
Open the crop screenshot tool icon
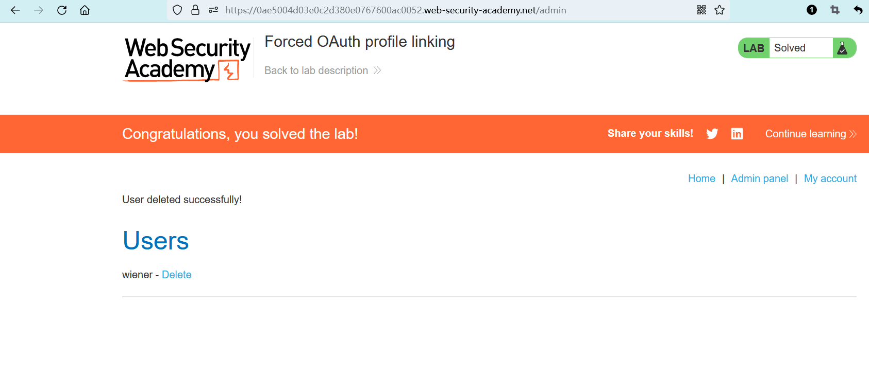(835, 10)
